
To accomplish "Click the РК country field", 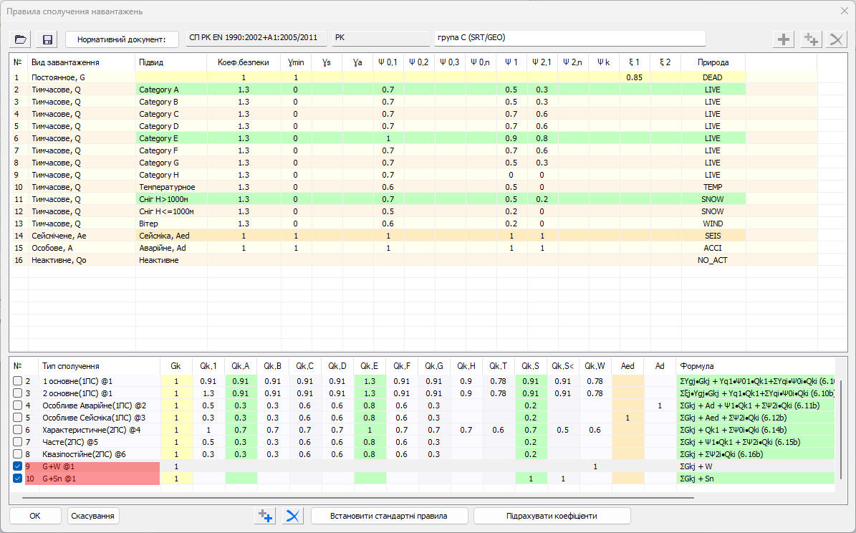I will click(380, 37).
